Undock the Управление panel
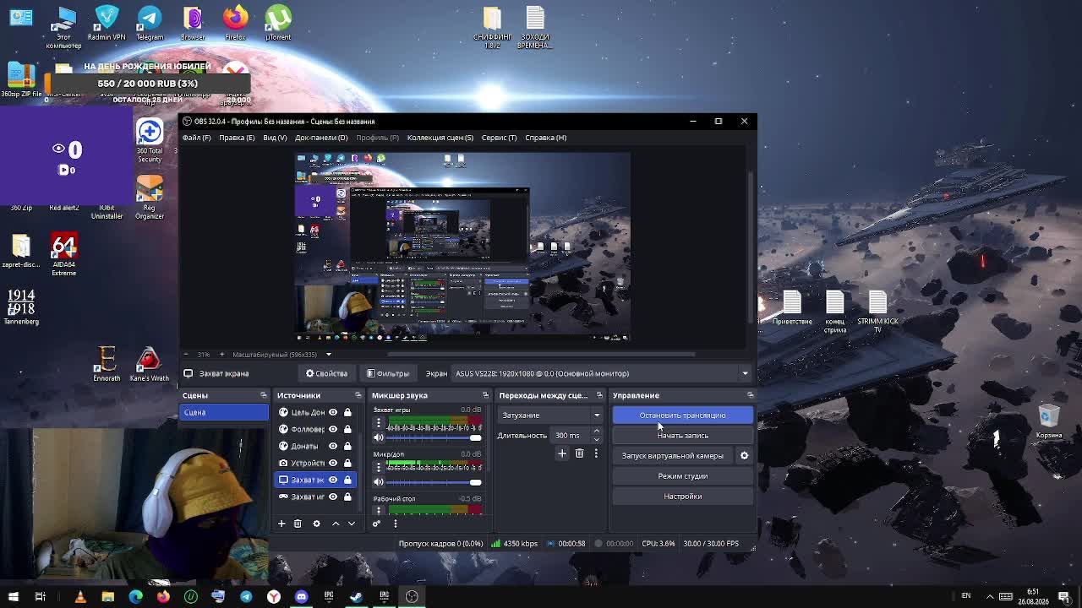Screen dimensions: 1082x608 (x=750, y=395)
